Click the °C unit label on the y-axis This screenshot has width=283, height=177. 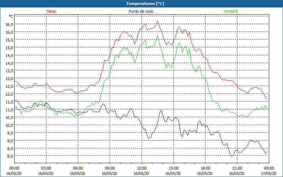click(x=11, y=16)
